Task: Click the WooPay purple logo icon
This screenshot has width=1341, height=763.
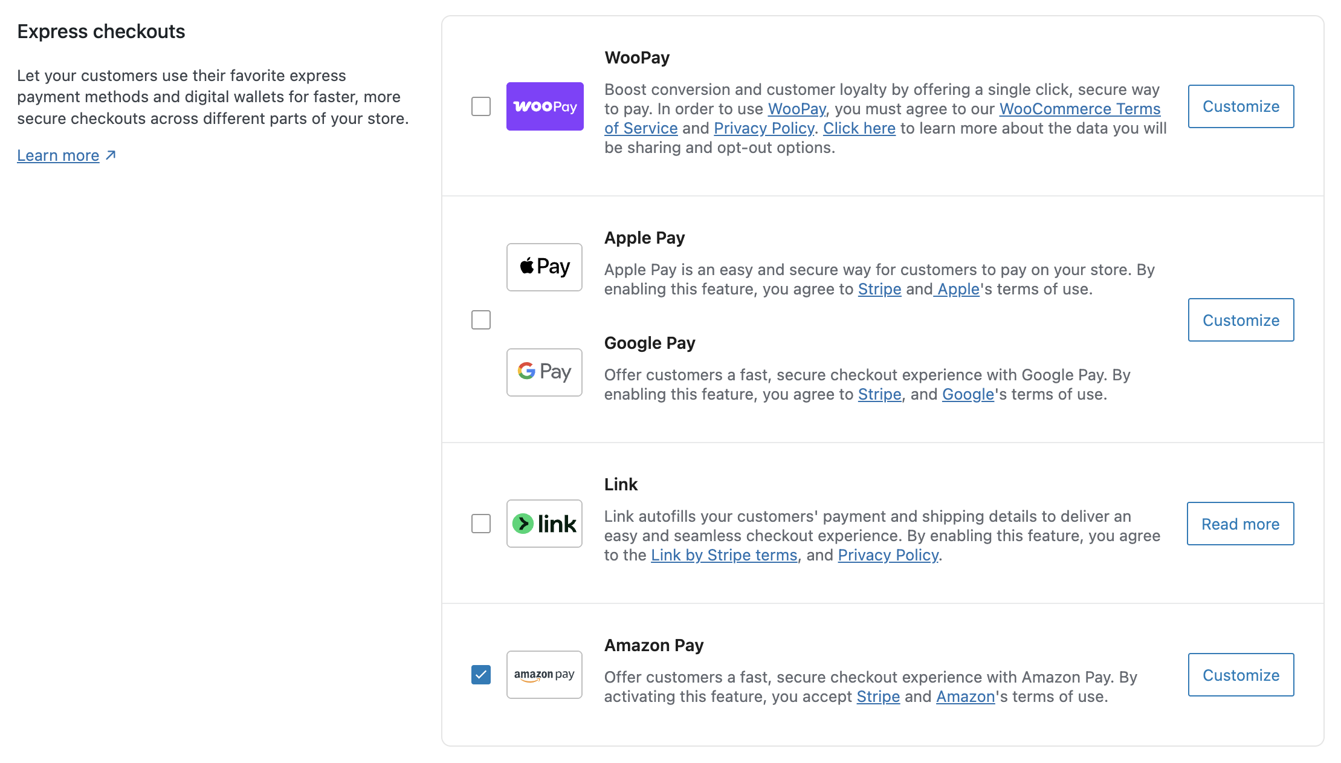Action: click(544, 106)
